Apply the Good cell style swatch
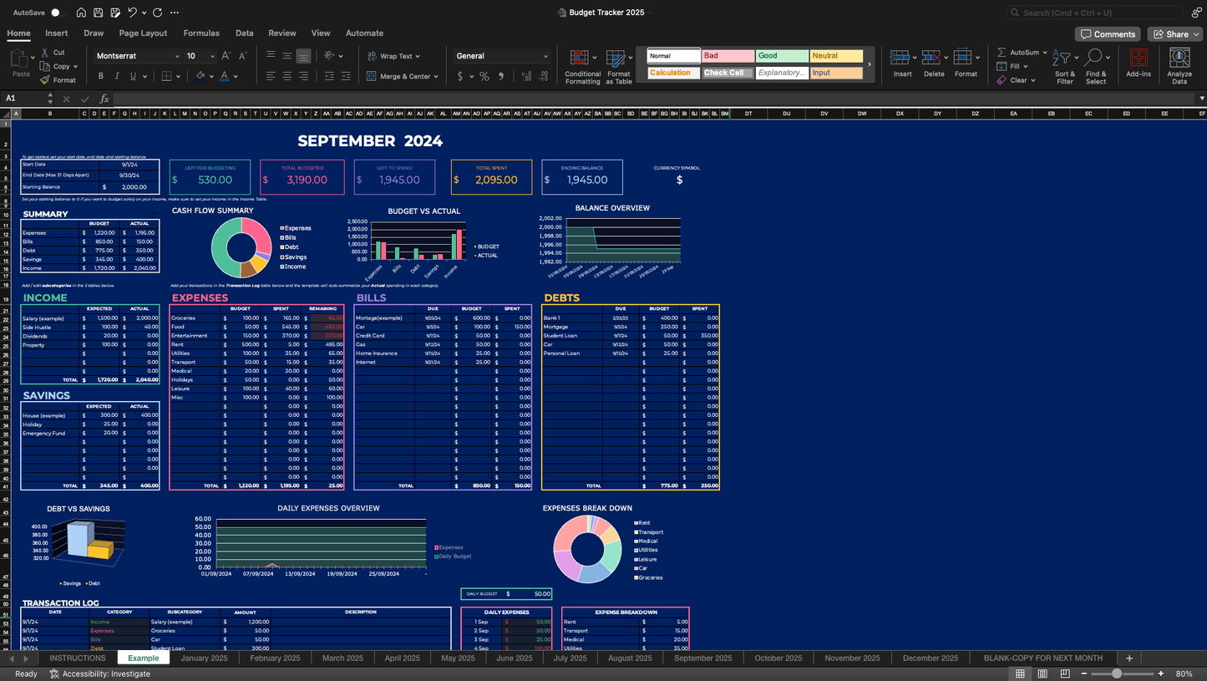The width and height of the screenshot is (1207, 681). 781,56
